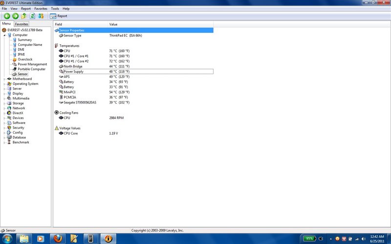This screenshot has width=391, height=244.
Task: Open the Report menu
Action: click(26, 8)
